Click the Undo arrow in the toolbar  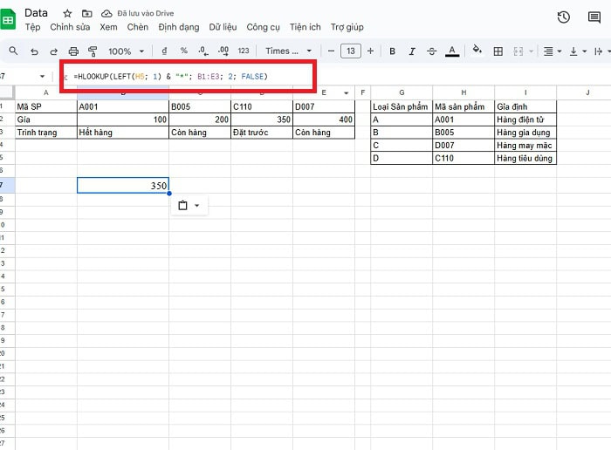pyautogui.click(x=33, y=51)
